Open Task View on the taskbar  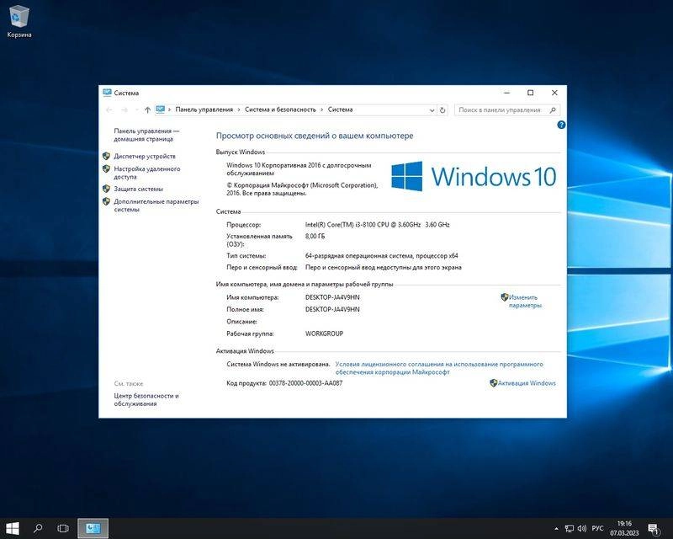click(63, 528)
